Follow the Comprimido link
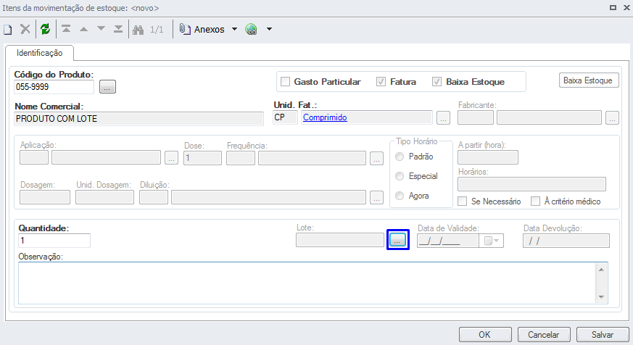The height and width of the screenshot is (345, 633). (x=325, y=117)
